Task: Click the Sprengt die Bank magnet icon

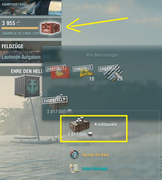Action: click(x=74, y=155)
